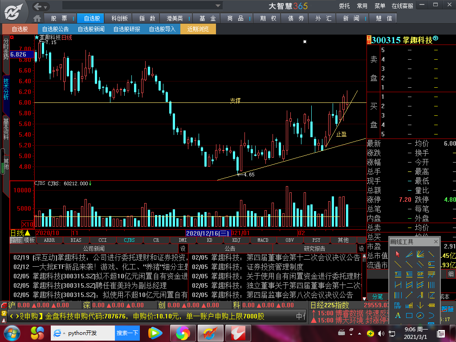Image resolution: width=456 pixels, height=342 pixels.
Task: Select the angle lines drawing tool
Action: pyautogui.click(x=409, y=254)
